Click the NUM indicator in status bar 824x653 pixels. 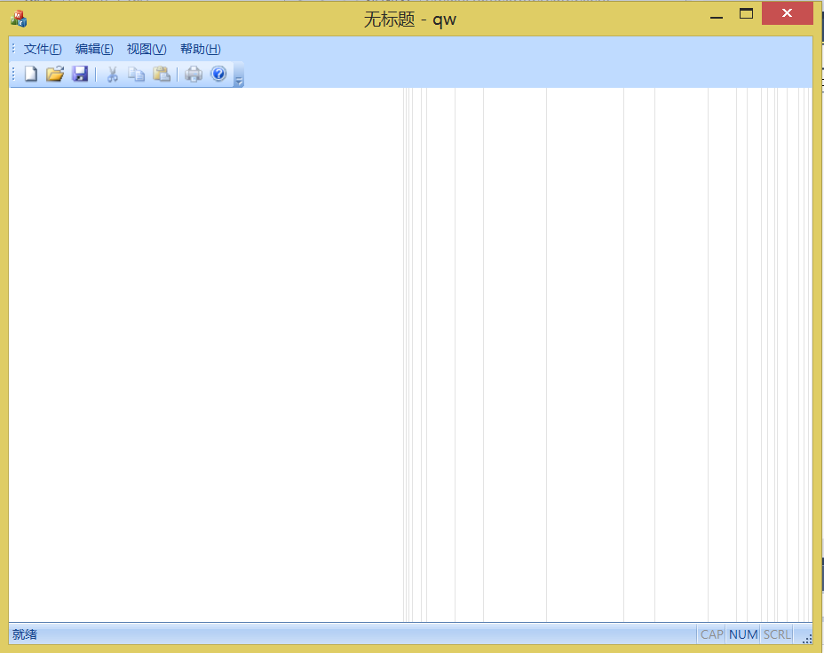coord(743,634)
